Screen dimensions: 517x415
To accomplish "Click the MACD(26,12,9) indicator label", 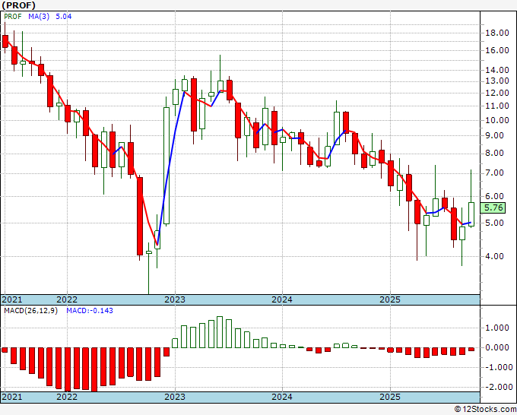I will [30, 311].
